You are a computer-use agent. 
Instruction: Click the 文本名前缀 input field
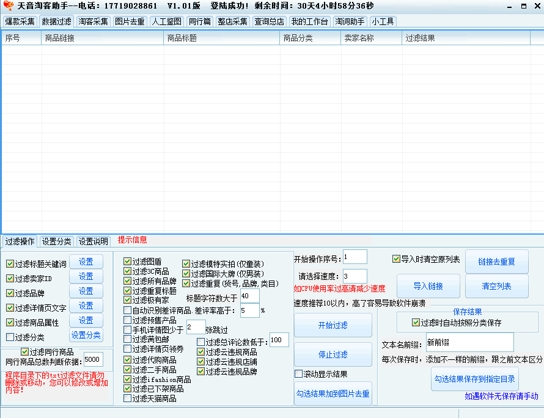pos(469,342)
